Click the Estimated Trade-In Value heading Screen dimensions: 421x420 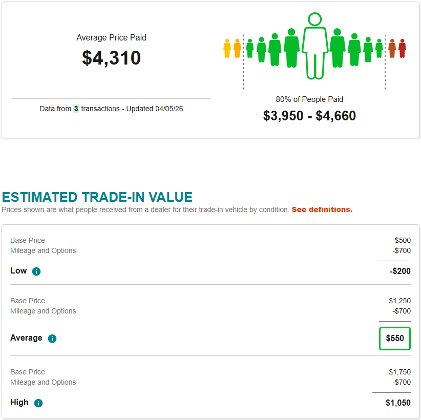(x=97, y=197)
